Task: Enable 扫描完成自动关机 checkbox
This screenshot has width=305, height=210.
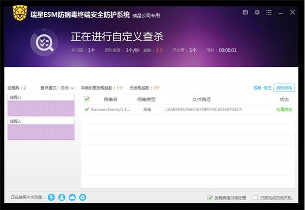Action: 255,198
